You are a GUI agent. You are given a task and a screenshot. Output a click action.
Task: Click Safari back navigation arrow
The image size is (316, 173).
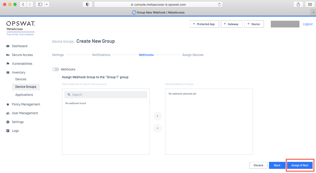pyautogui.click(x=23, y=4)
